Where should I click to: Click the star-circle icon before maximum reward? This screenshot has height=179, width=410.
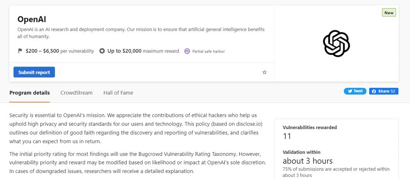click(x=102, y=51)
